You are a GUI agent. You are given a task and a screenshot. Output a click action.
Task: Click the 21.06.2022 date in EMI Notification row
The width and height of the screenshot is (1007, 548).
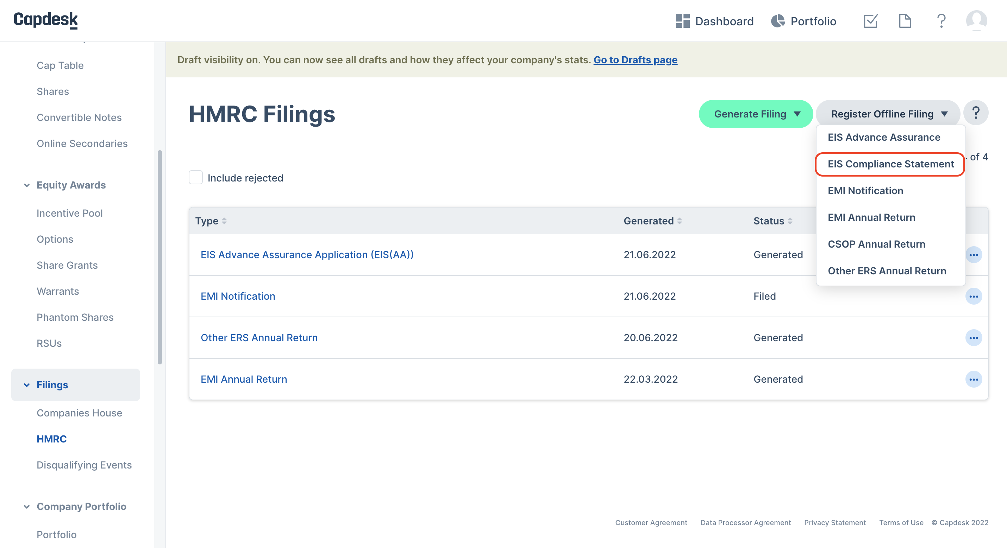(x=649, y=296)
